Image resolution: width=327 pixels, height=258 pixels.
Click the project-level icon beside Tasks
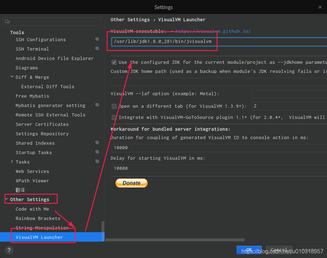coord(97,161)
